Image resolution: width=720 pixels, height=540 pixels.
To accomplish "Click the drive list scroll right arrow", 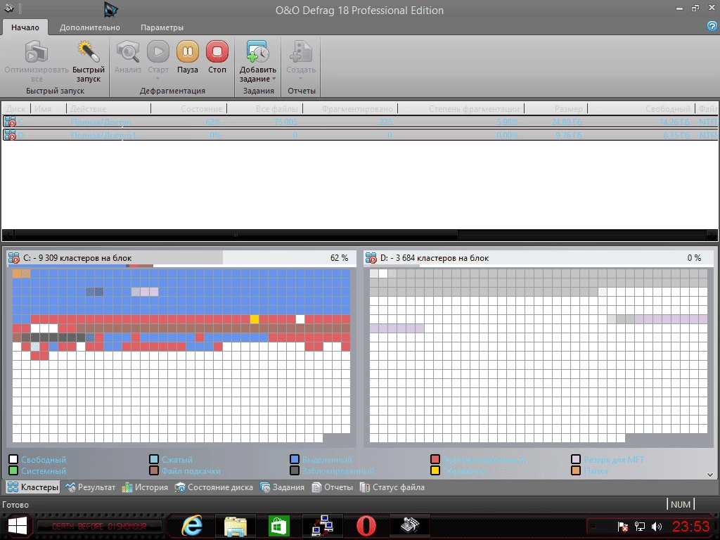I will click(x=712, y=235).
